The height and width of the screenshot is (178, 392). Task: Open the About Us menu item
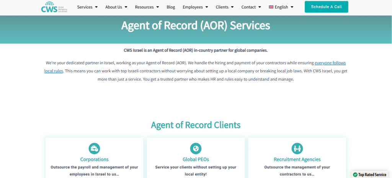[x=114, y=7]
